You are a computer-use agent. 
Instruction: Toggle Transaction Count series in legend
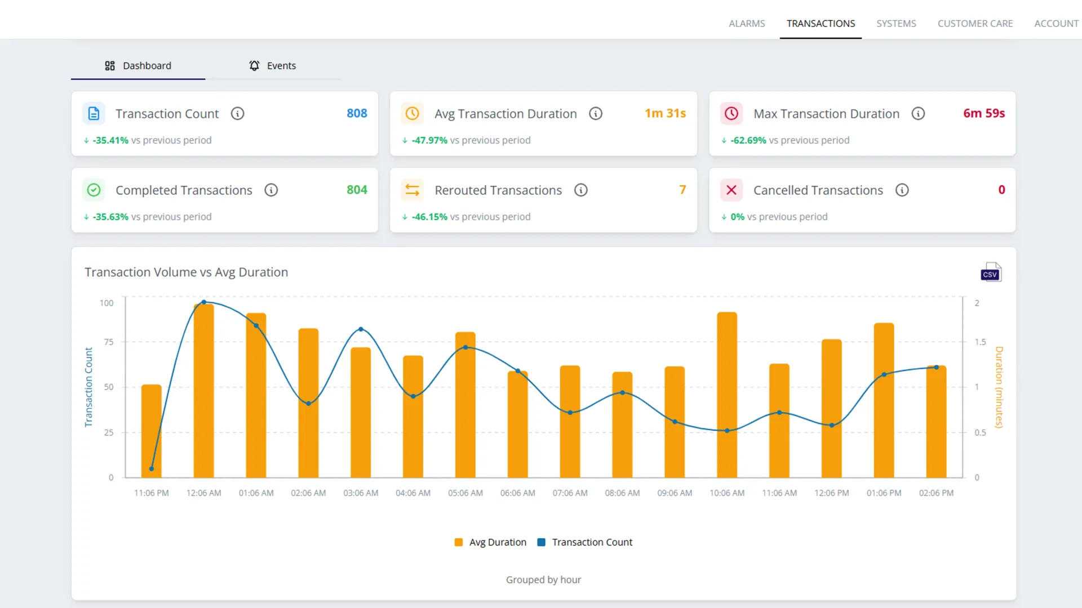click(585, 542)
